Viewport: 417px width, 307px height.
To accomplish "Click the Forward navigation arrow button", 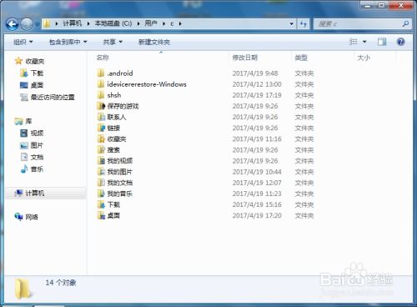I will (27, 24).
